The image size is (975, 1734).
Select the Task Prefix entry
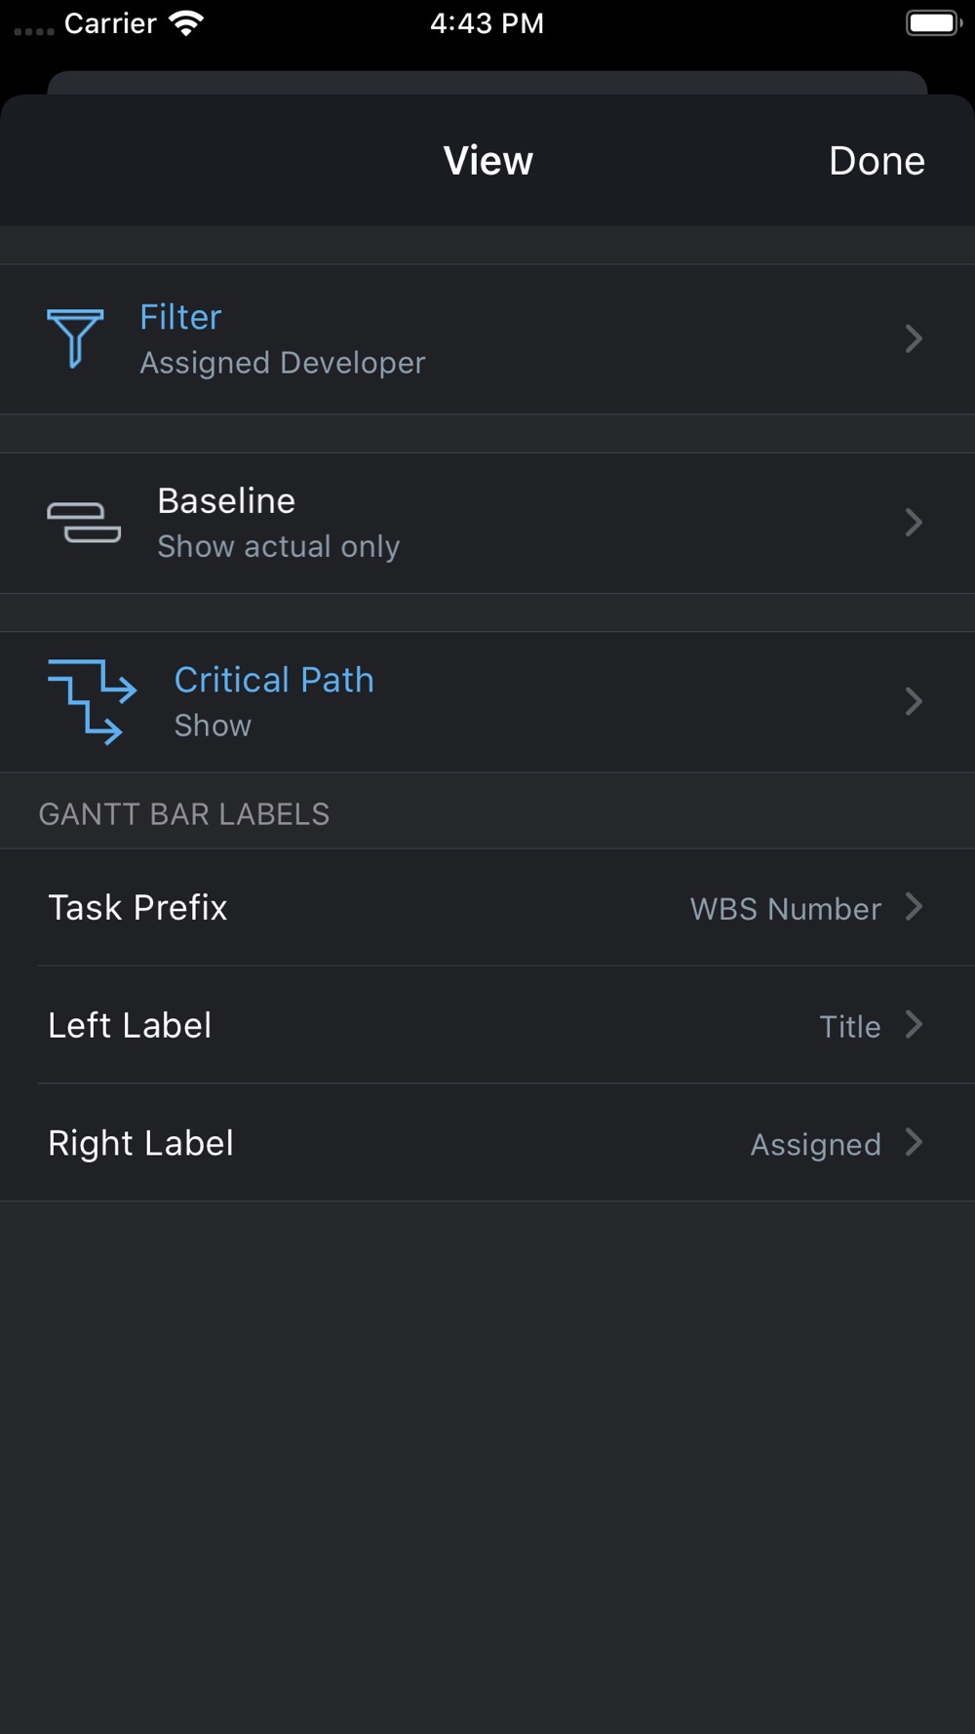pyautogui.click(x=137, y=908)
